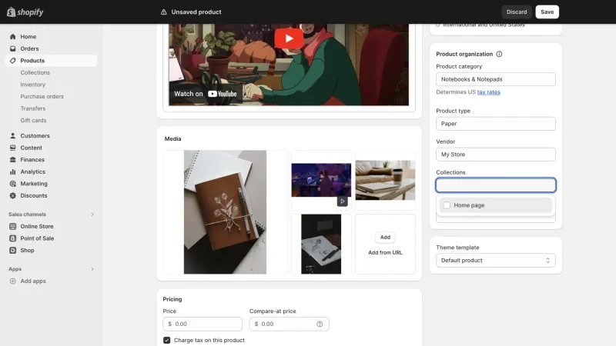The image size is (616, 346).
Task: Click Watch on YouTube logo
Action: (x=222, y=94)
